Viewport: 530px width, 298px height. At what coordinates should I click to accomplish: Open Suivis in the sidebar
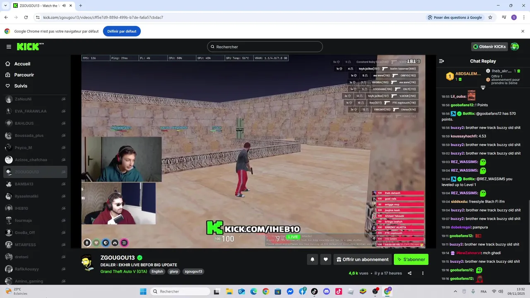click(21, 86)
